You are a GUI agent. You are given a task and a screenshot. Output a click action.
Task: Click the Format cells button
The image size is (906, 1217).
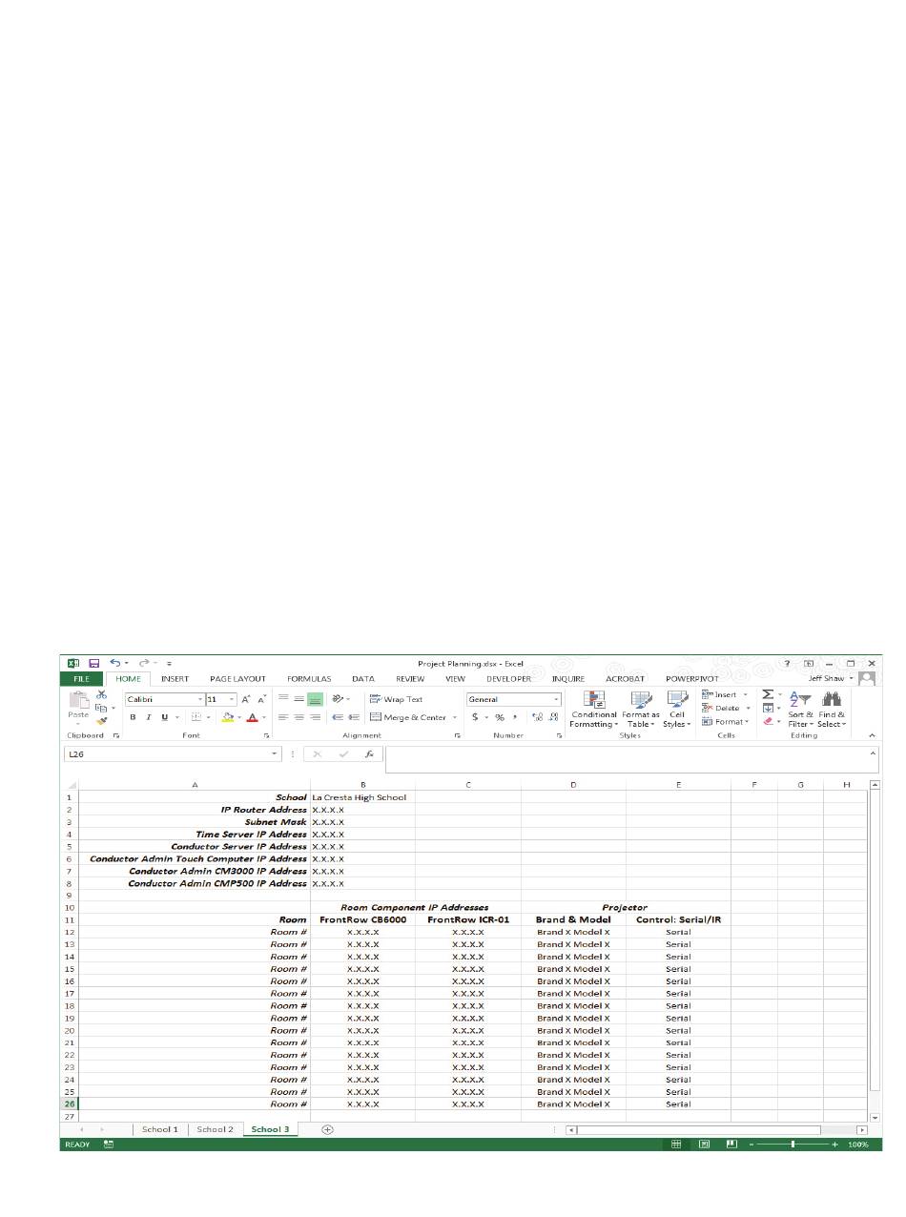pyautogui.click(x=725, y=721)
